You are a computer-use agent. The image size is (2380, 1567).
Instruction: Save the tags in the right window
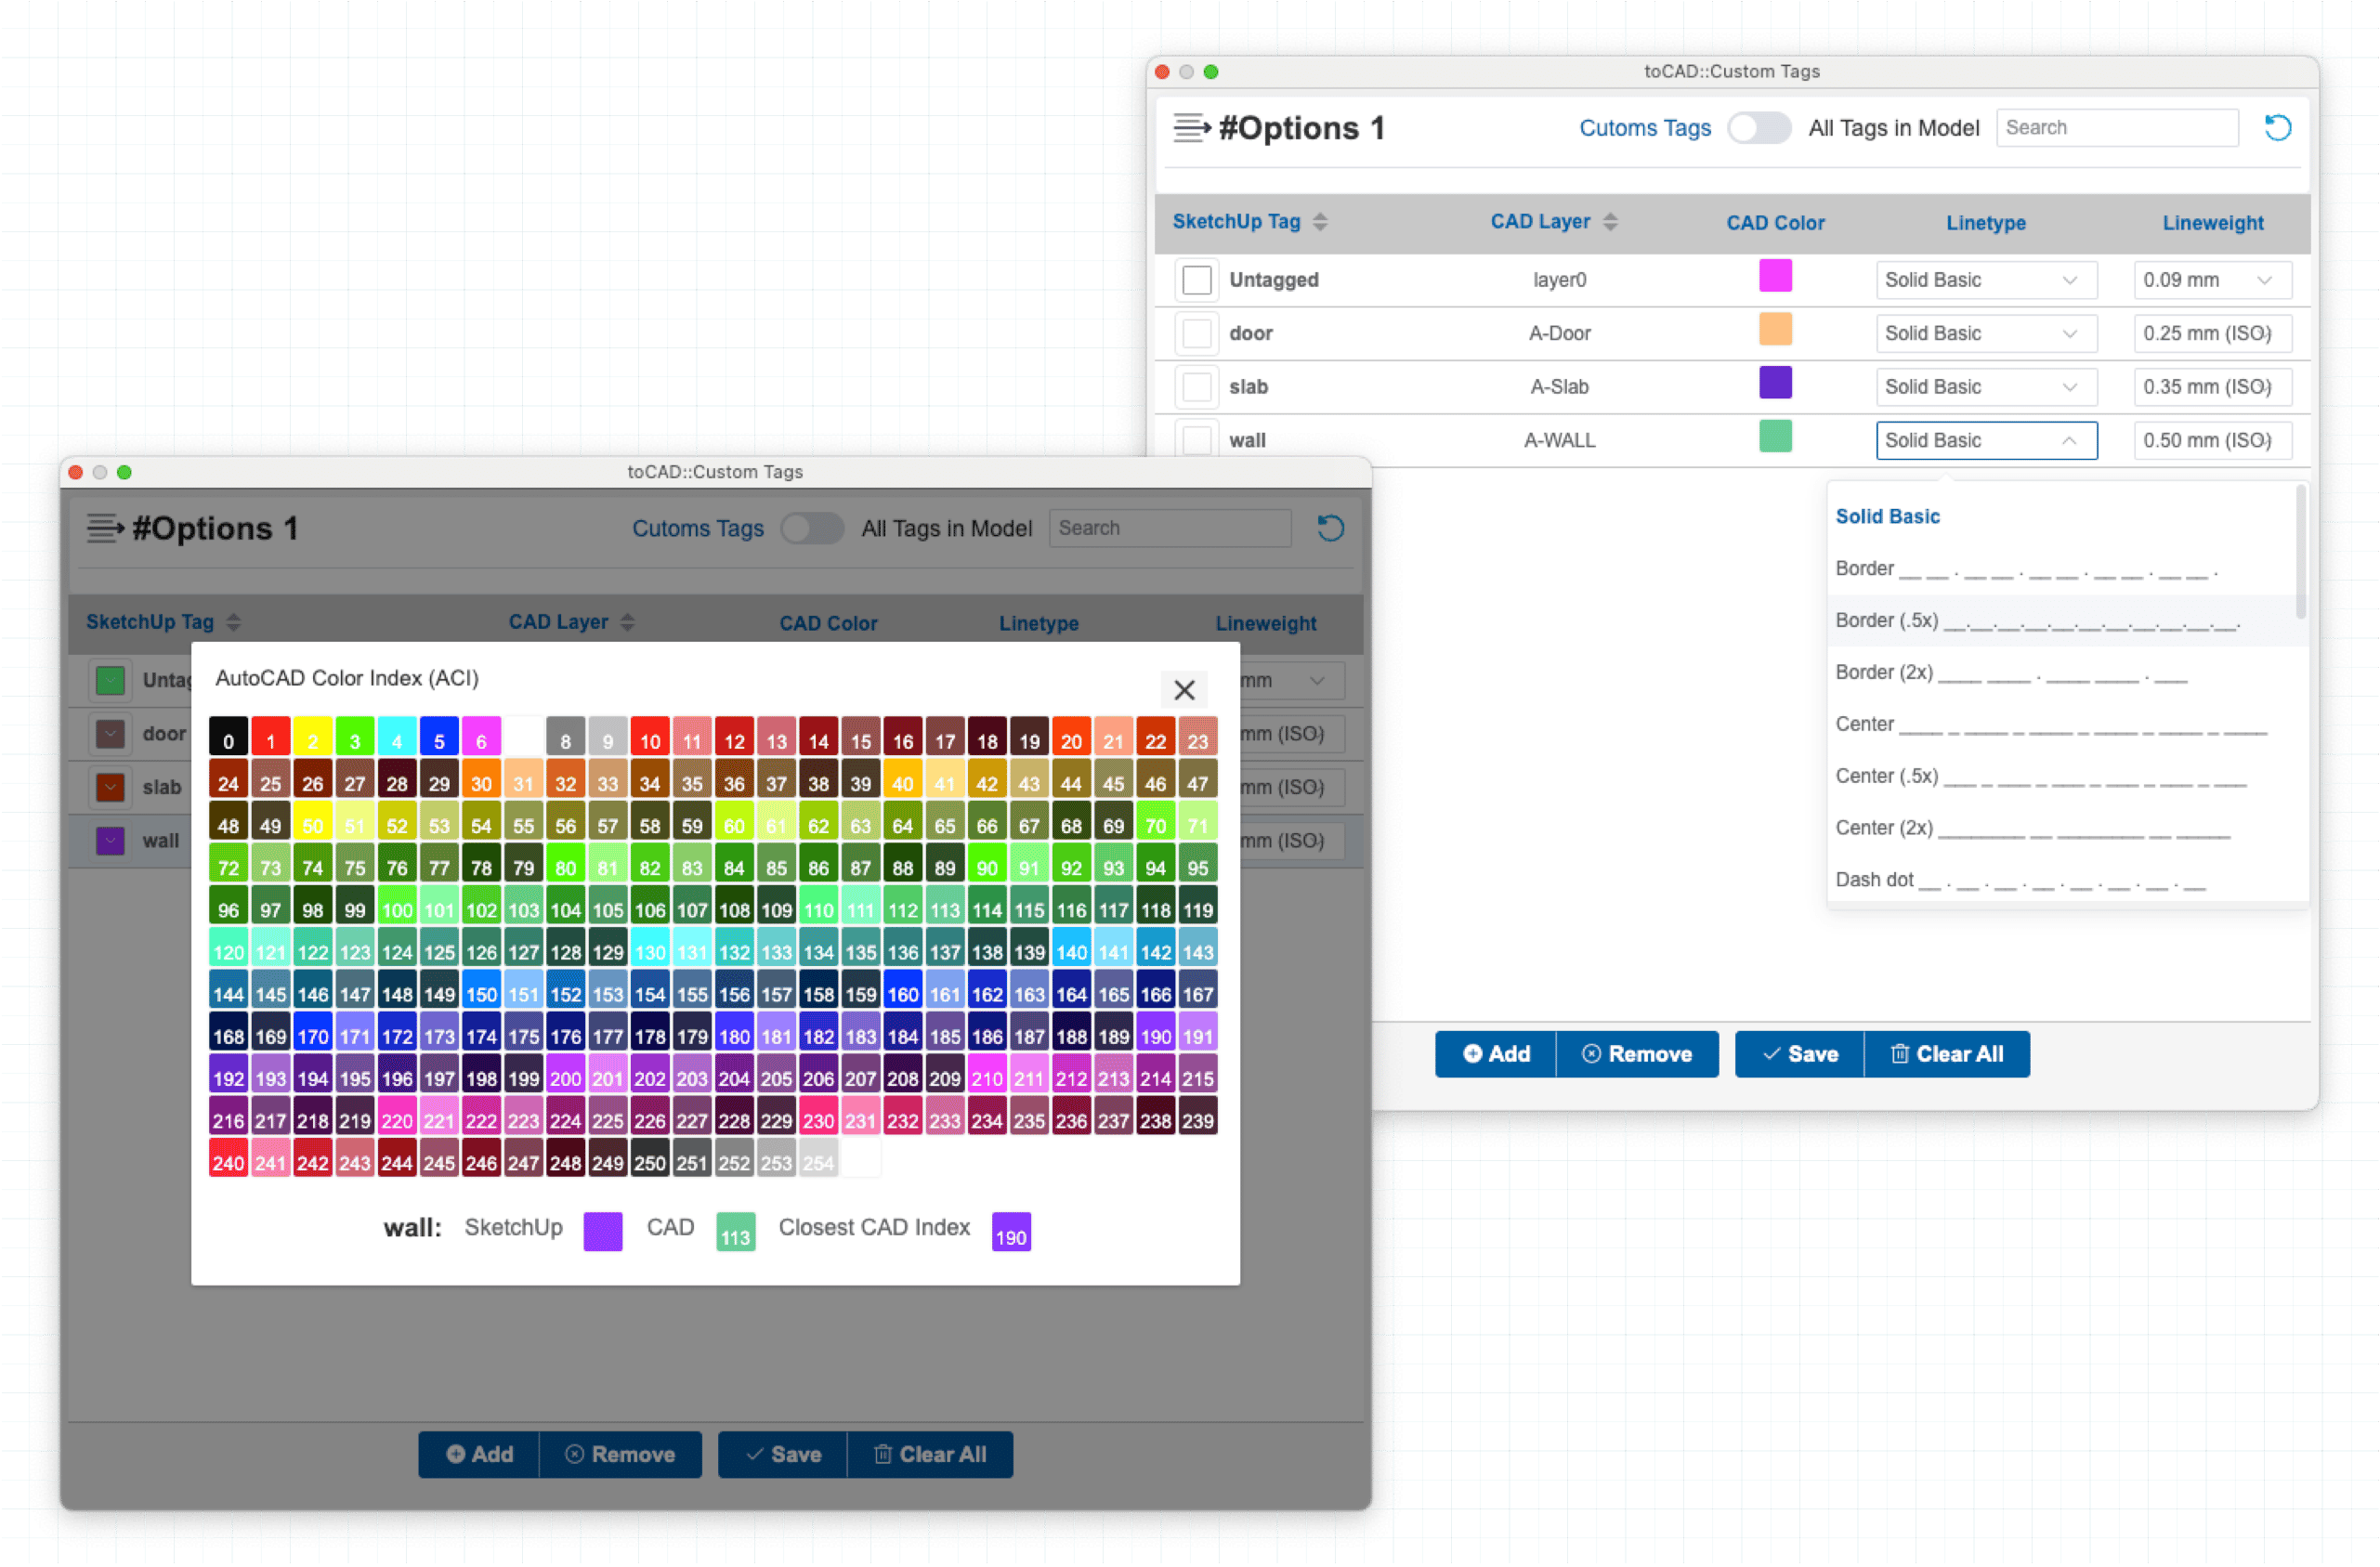click(x=1799, y=1054)
